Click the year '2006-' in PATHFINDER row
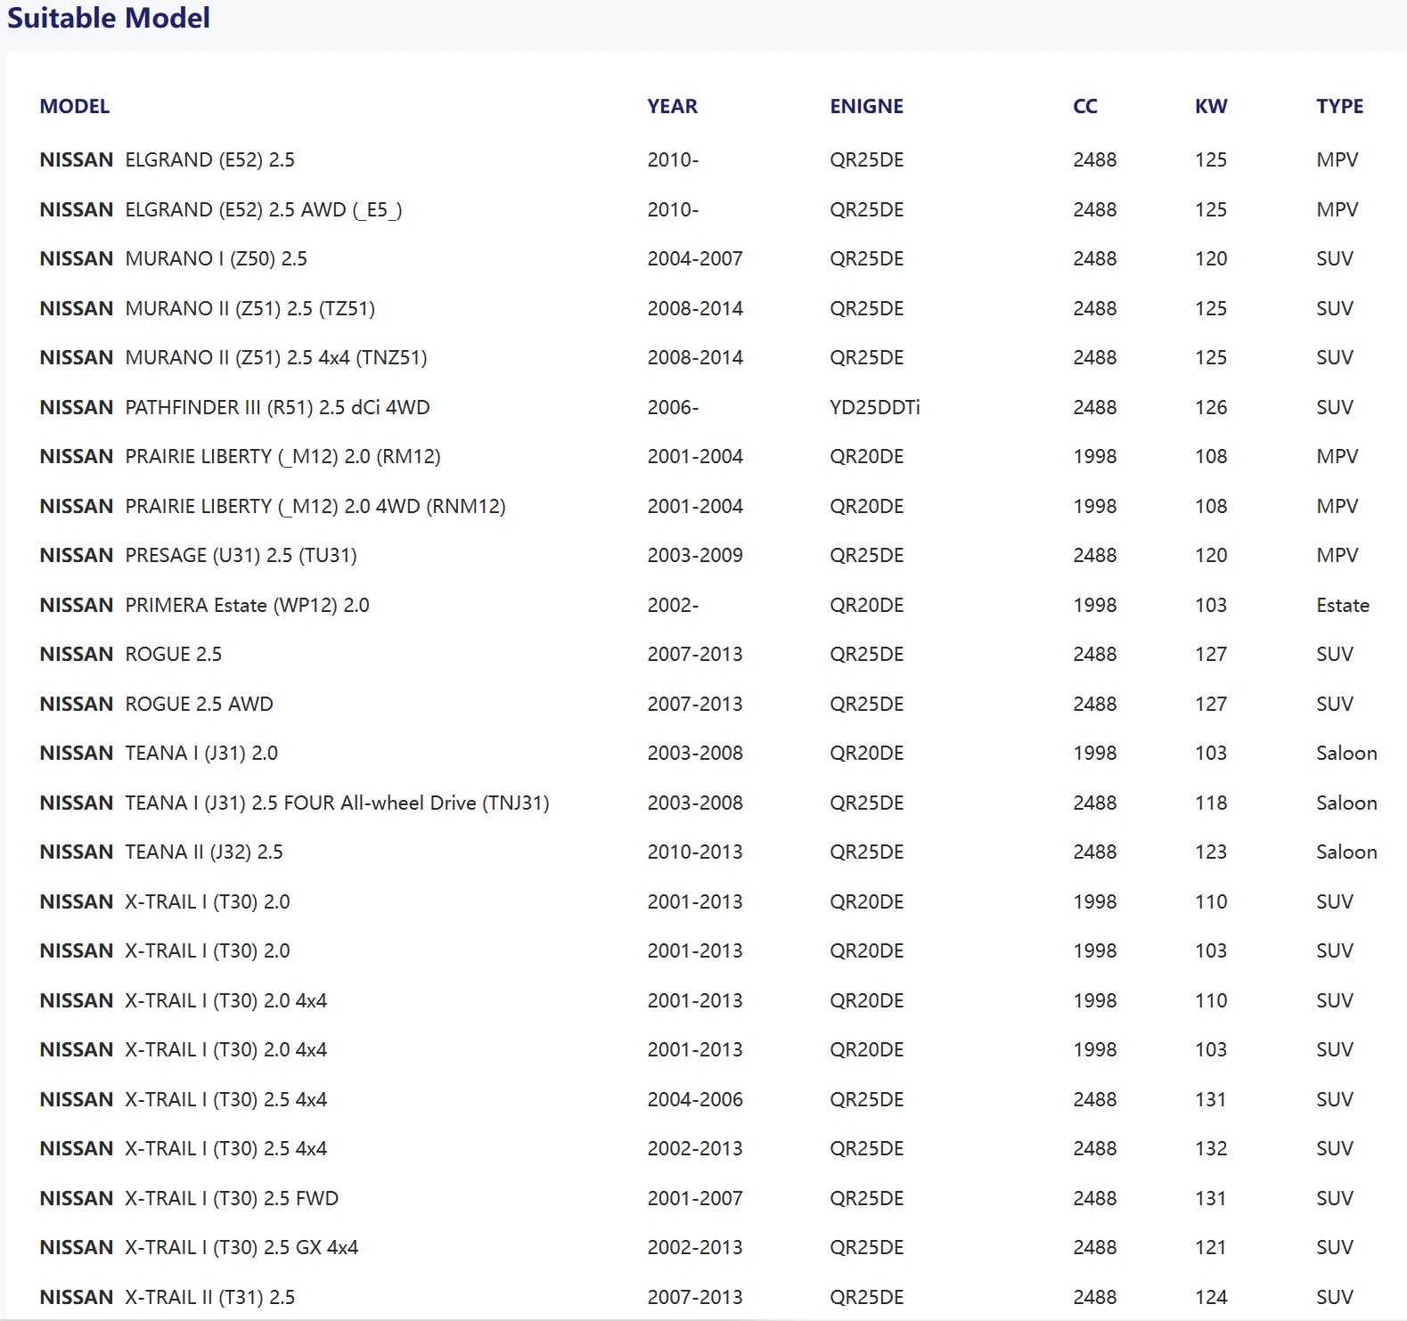 coord(674,408)
